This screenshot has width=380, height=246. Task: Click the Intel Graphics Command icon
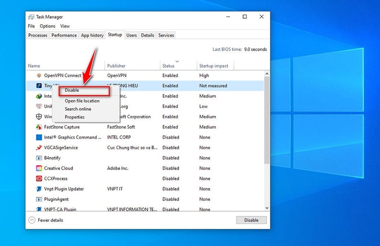39,137
